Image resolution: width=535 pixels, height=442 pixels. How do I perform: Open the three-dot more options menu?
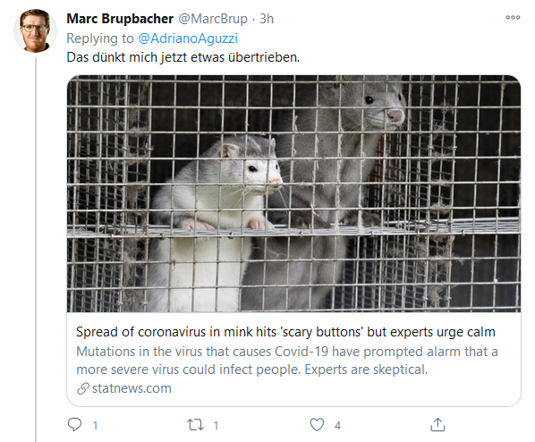tap(513, 17)
